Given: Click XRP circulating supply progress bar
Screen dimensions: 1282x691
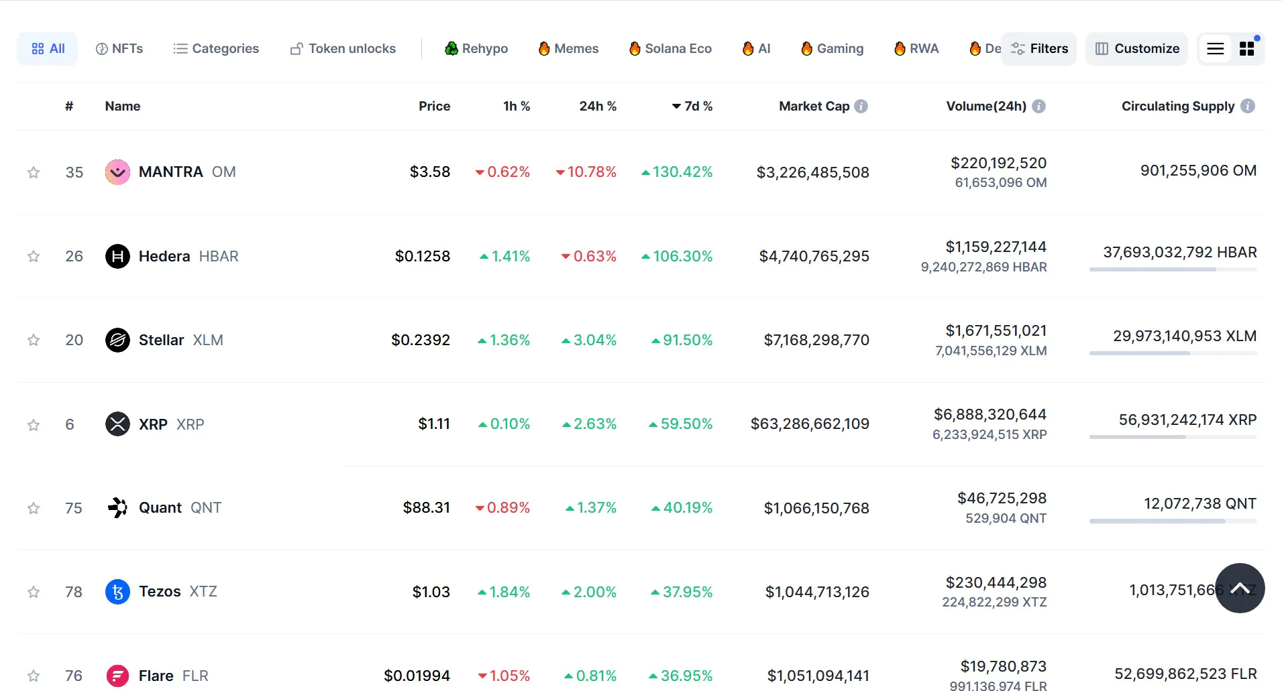Looking at the screenshot, I should click(1173, 437).
